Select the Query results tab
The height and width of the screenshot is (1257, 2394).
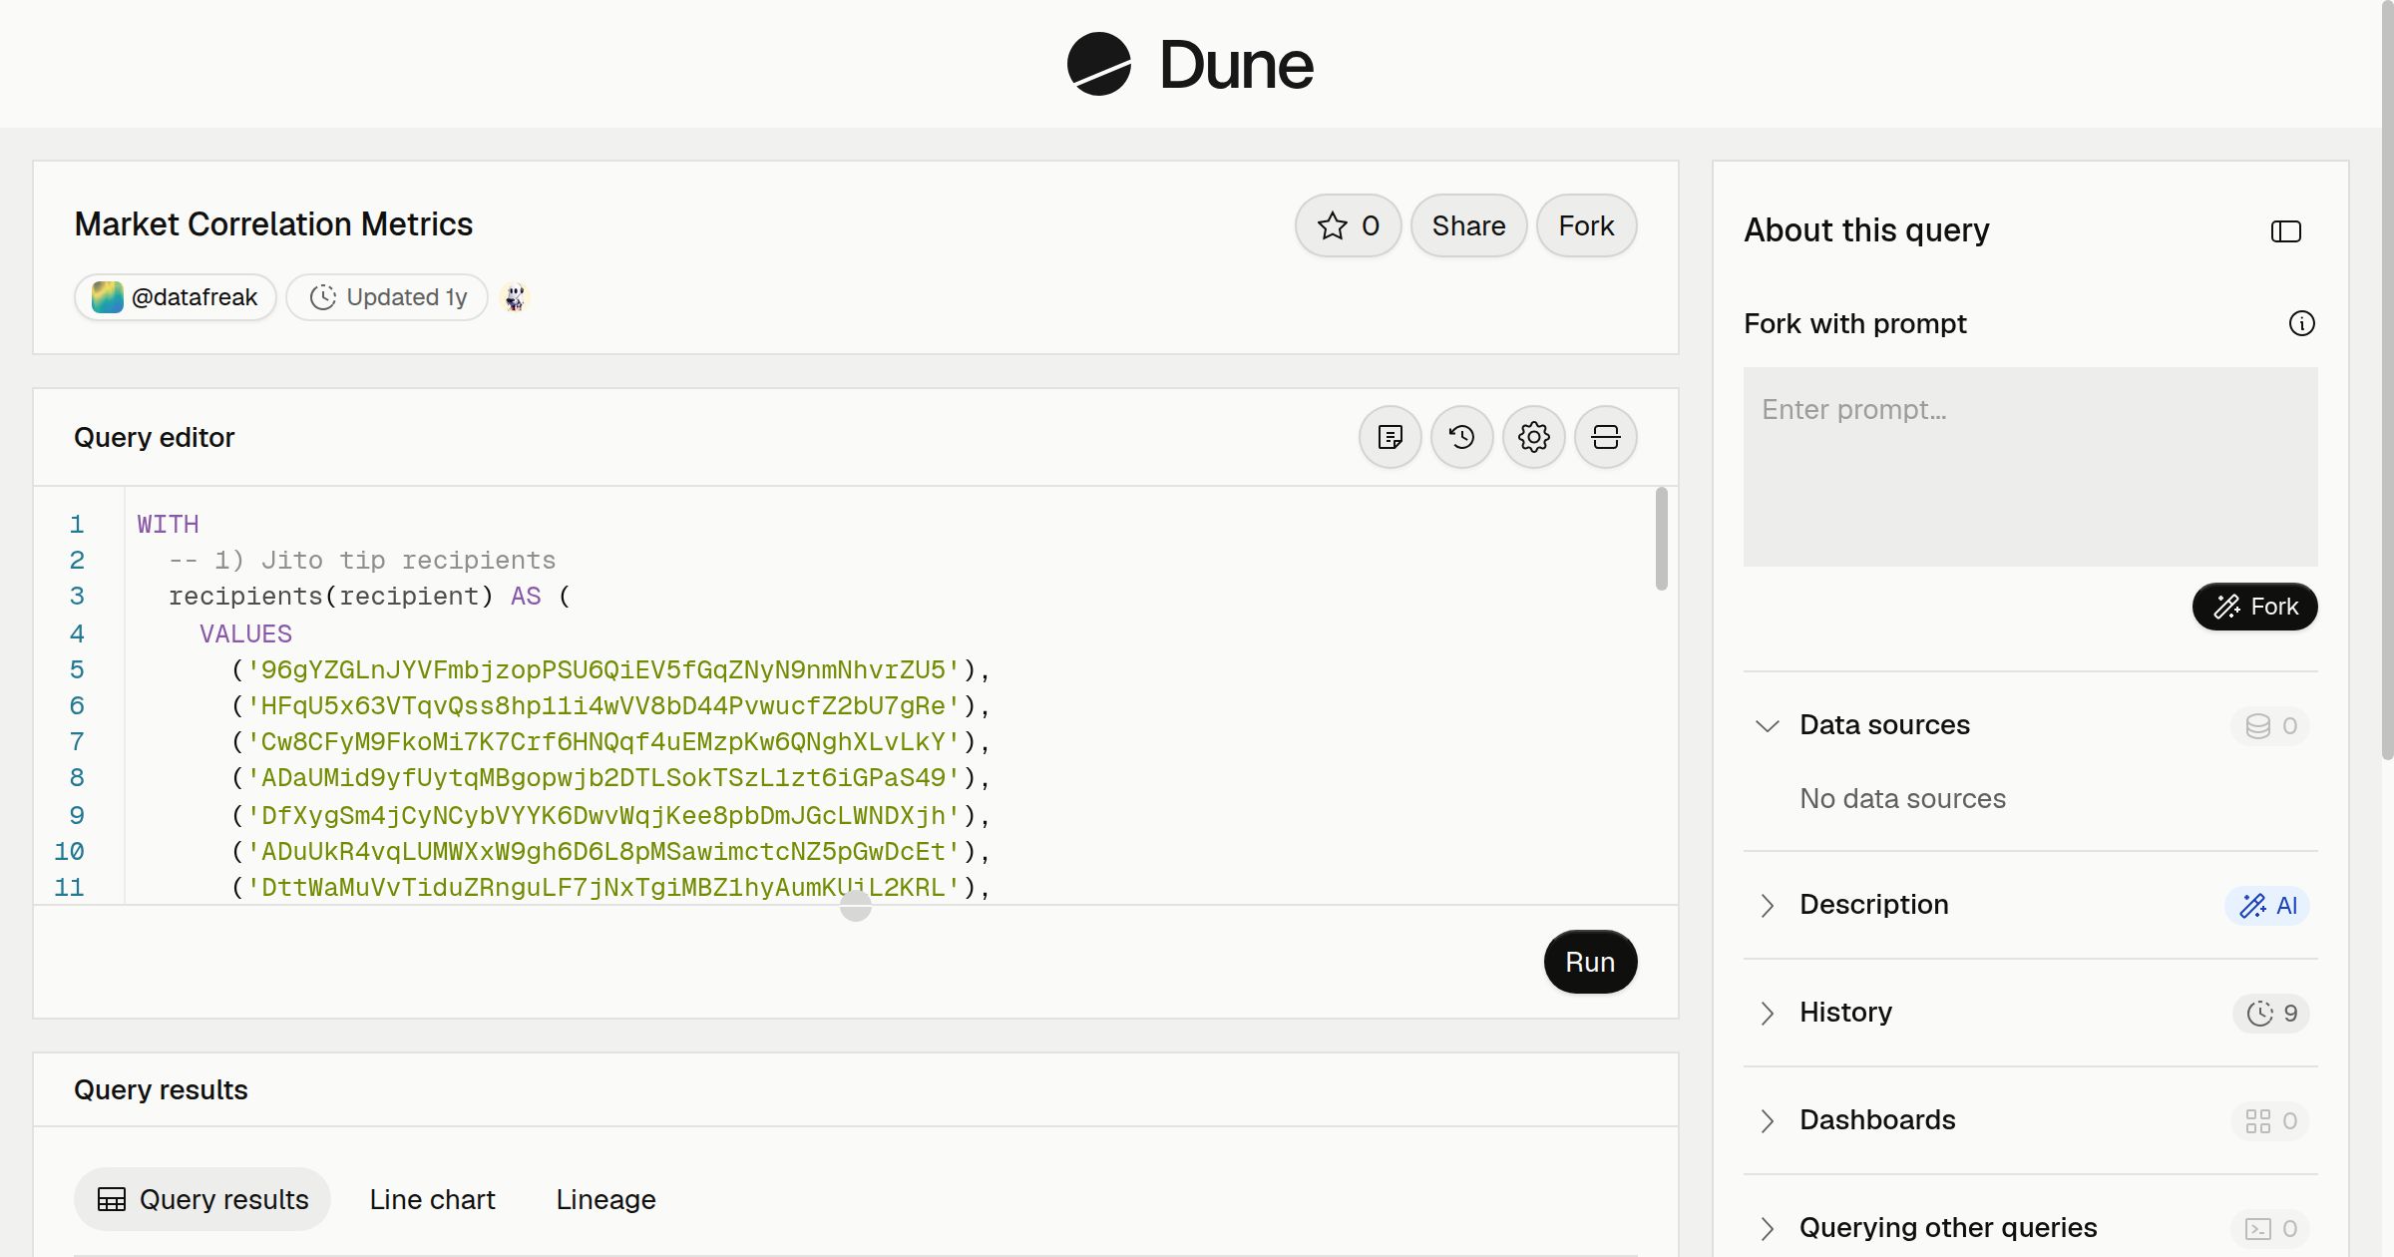(202, 1199)
